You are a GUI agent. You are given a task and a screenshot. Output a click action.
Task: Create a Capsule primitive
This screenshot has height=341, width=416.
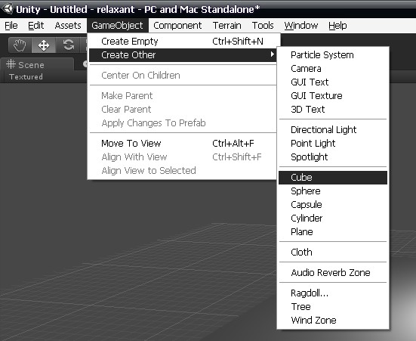tap(333, 205)
